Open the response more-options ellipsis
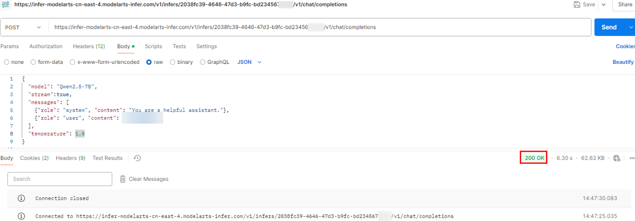The width and height of the screenshot is (635, 221). click(632, 158)
